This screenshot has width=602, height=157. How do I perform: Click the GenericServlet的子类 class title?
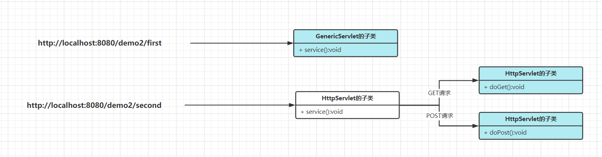pos(346,36)
